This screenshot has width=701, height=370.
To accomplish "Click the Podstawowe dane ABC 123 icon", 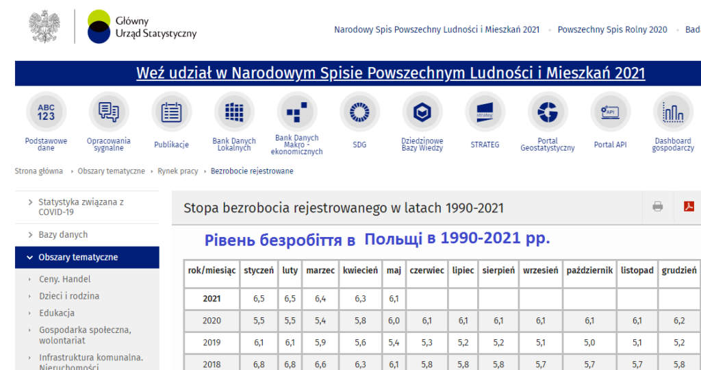I will (x=46, y=112).
